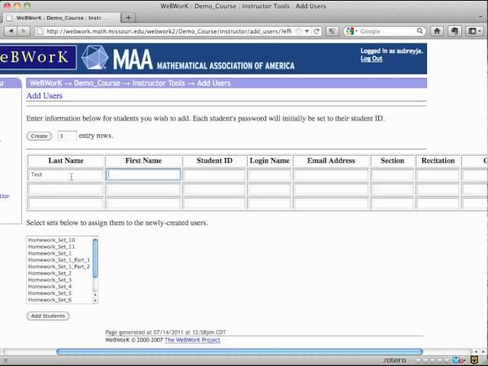488x366 pixels.
Task: Click the set list scroll down arrow
Action: pos(95,300)
